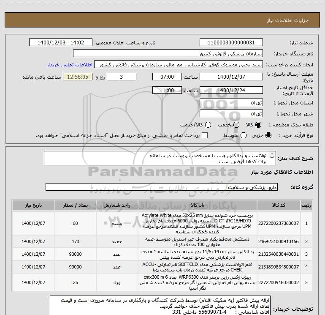Click the اطلاعات کالاهای مورد نیاز heading

282,172
